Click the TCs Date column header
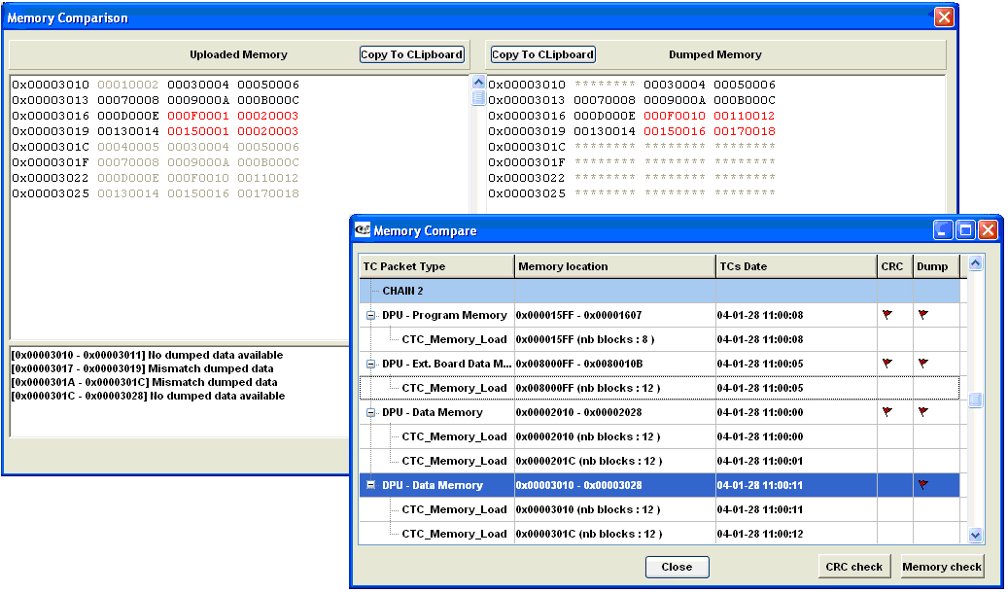1008x592 pixels. coord(795,266)
